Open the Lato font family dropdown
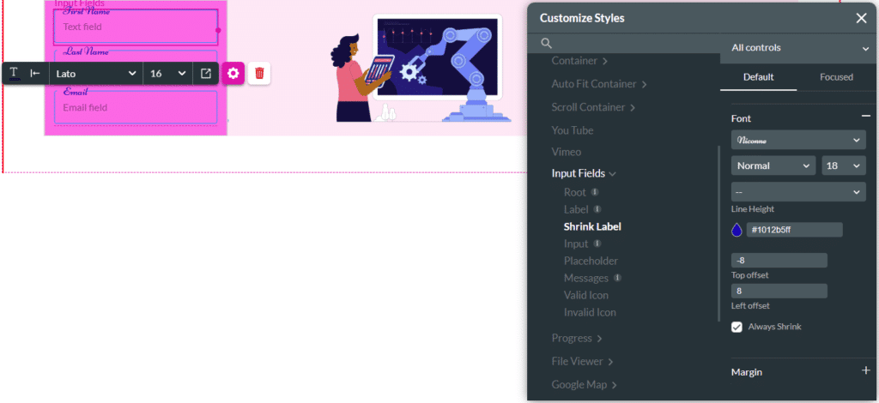This screenshot has height=403, width=879. point(95,74)
